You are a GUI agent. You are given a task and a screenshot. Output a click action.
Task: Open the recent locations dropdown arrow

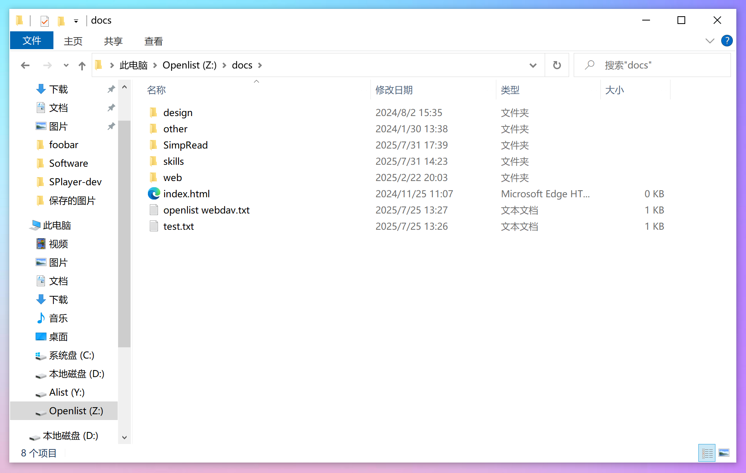point(65,65)
